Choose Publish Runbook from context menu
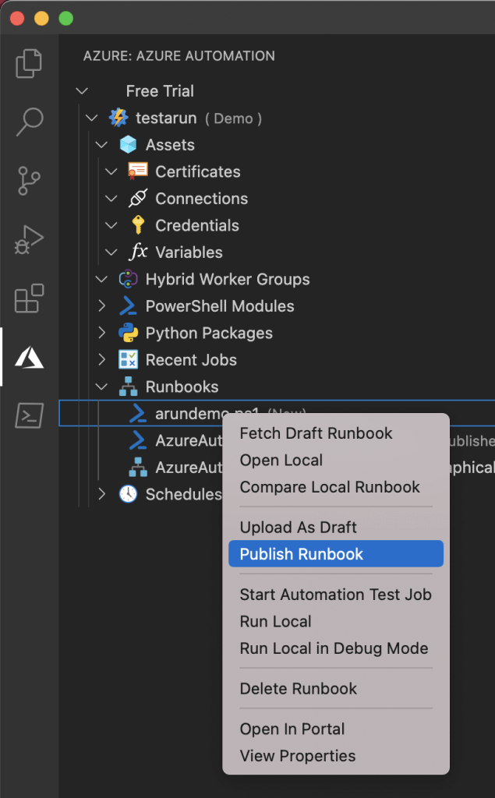495x798 pixels. [x=302, y=554]
